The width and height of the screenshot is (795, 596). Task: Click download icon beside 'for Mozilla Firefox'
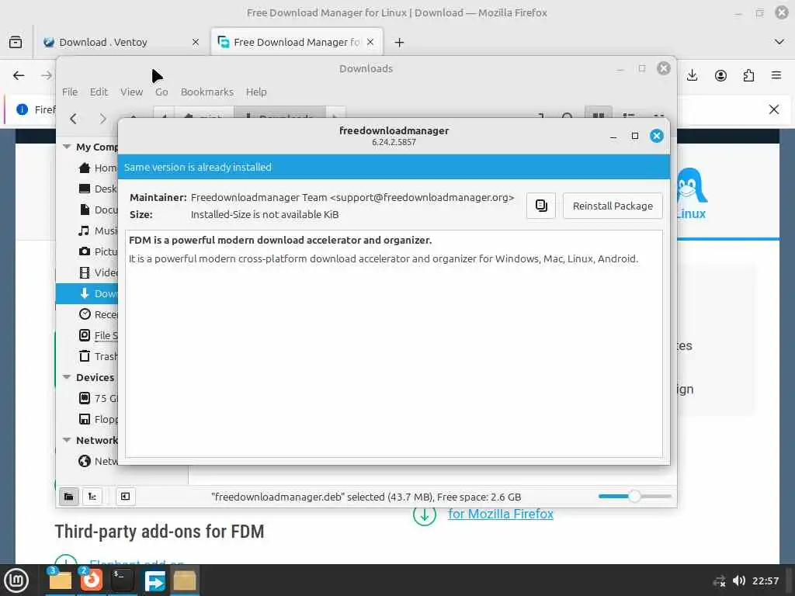pos(425,515)
